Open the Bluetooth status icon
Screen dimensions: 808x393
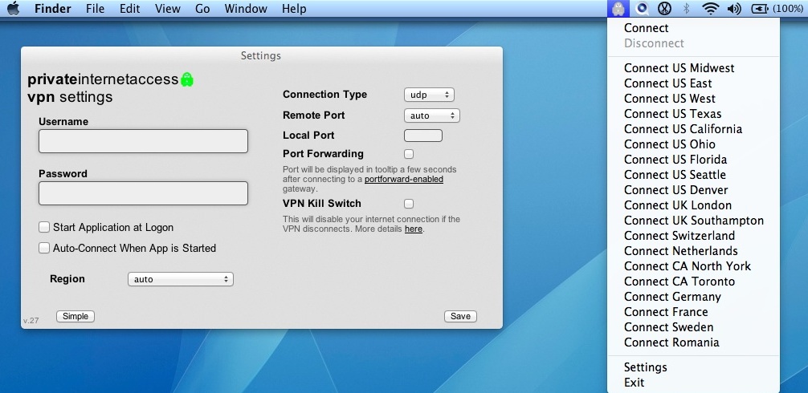[x=687, y=9]
